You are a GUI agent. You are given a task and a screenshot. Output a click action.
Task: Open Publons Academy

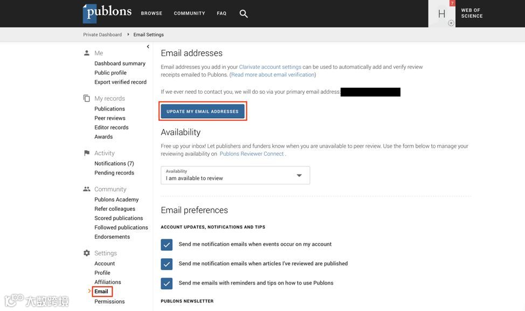point(116,199)
